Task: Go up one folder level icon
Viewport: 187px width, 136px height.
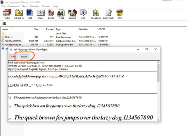Action: (x=4, y=24)
